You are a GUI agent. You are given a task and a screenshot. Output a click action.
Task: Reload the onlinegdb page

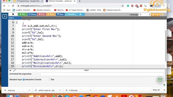tap(13, 6)
